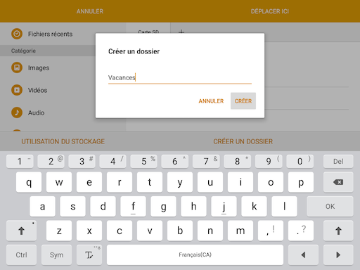
Task: Select the Carte SD tab
Action: point(148,31)
